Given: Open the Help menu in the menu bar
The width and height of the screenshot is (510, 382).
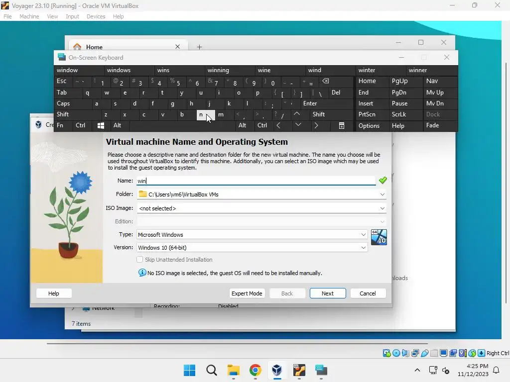Looking at the screenshot, I should pos(119,16).
